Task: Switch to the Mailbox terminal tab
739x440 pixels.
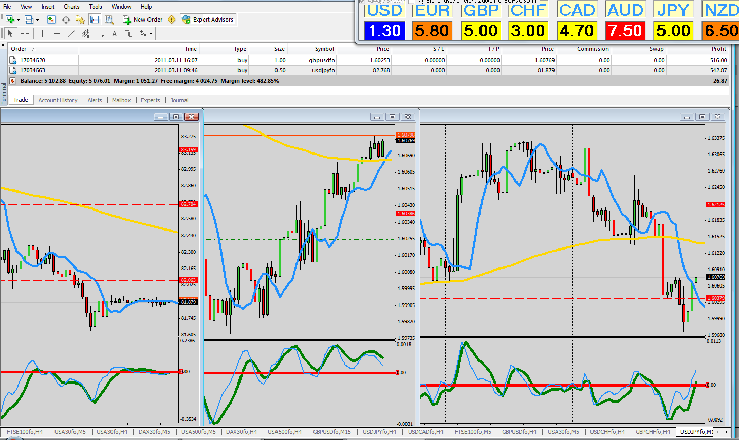Action: [122, 100]
